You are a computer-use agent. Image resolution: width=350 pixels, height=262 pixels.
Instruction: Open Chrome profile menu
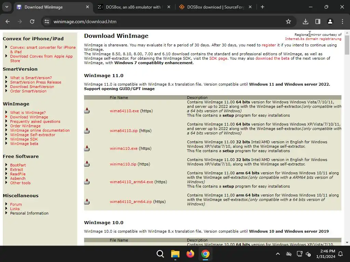point(330,21)
